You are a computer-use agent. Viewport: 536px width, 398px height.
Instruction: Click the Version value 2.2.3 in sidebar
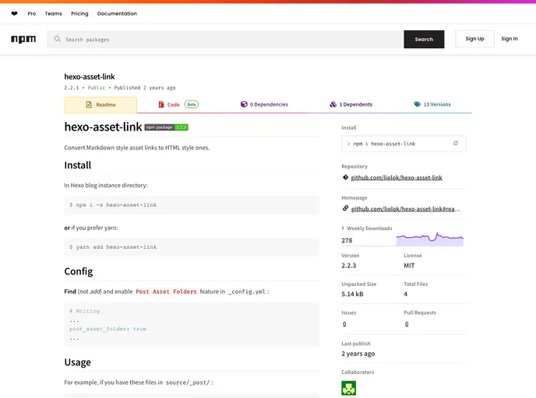coord(349,265)
